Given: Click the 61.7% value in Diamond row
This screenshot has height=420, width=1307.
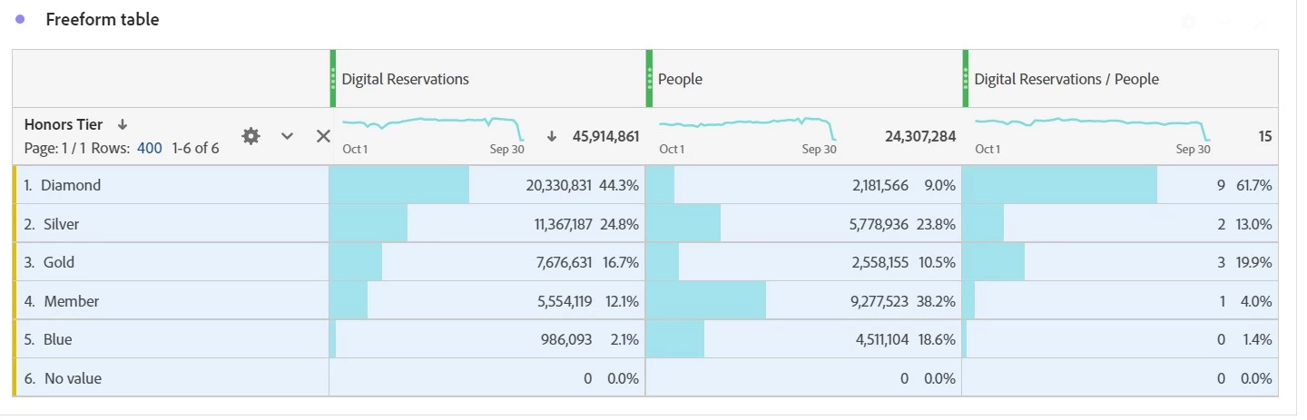Looking at the screenshot, I should coord(1253,185).
